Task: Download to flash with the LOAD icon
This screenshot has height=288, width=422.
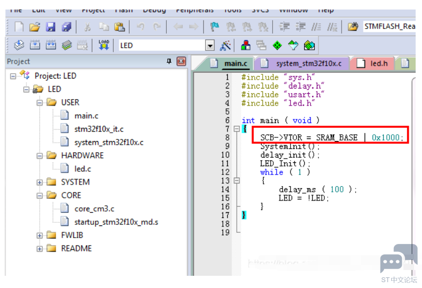Action: 104,45
